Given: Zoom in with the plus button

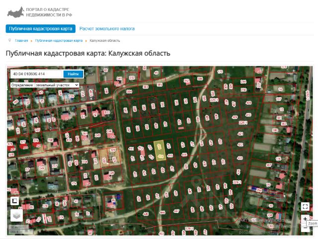Looking at the screenshot, I should point(305,219).
